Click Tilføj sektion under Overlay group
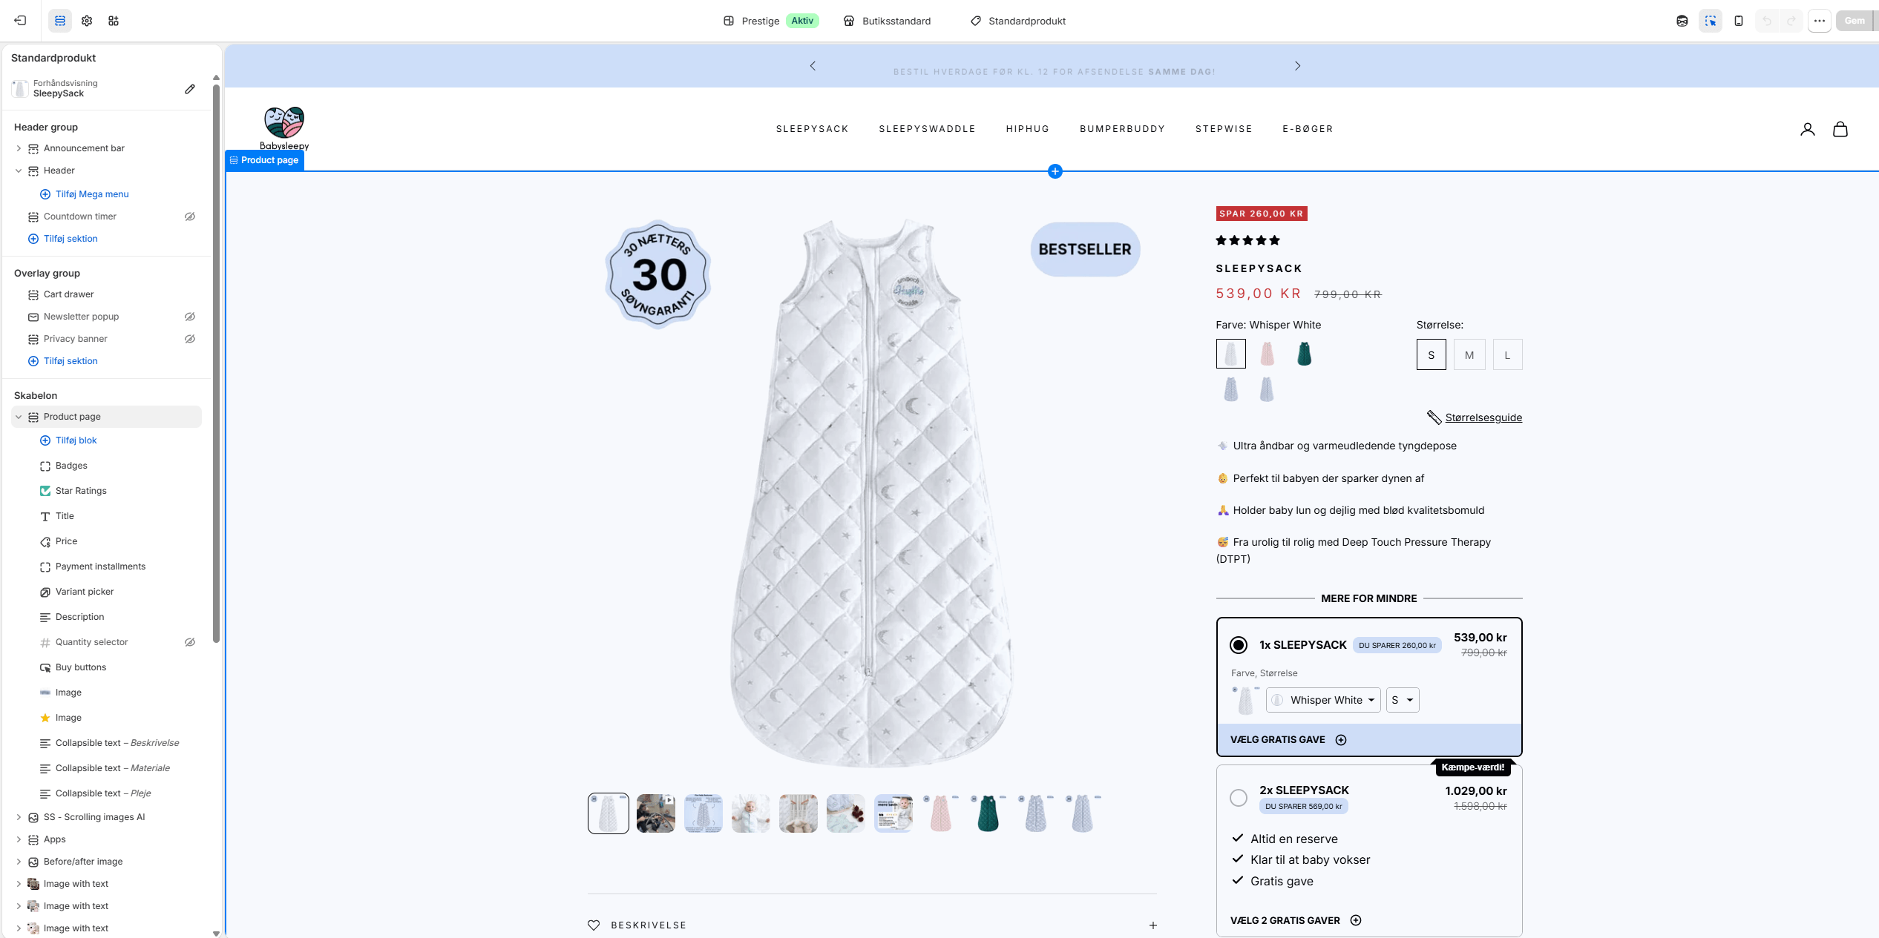This screenshot has width=1879, height=938. [x=70, y=361]
